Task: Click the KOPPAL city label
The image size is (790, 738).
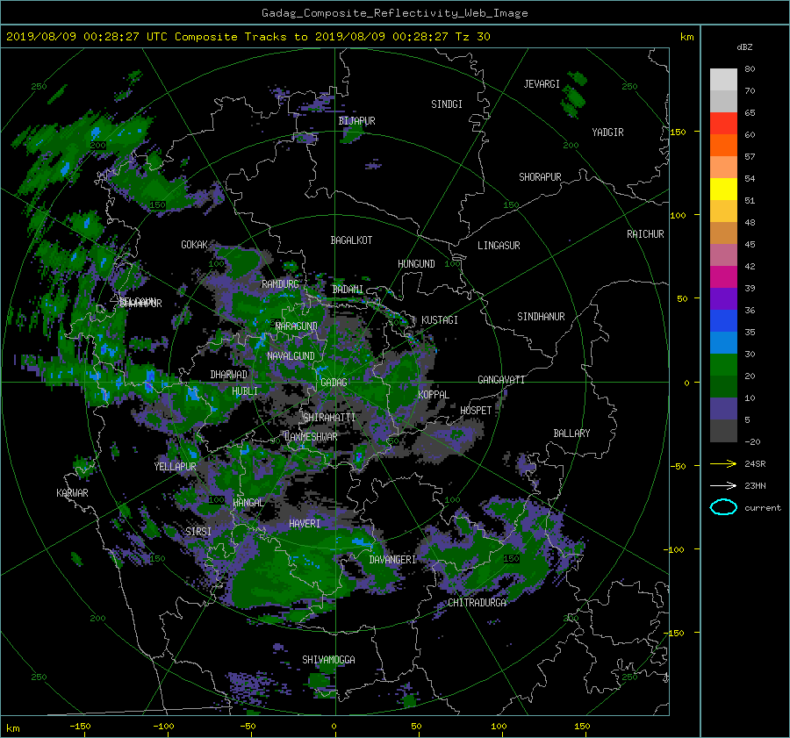Action: [434, 395]
